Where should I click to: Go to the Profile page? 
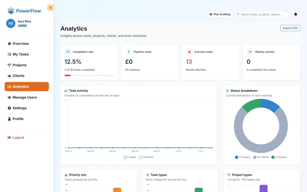tap(27, 119)
